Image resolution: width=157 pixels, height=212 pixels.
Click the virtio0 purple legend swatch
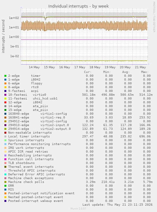5,95
